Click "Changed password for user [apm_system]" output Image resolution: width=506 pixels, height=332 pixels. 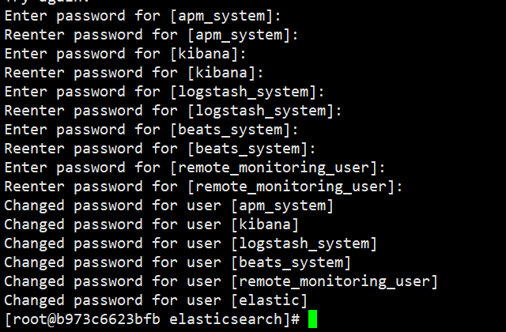(x=168, y=206)
